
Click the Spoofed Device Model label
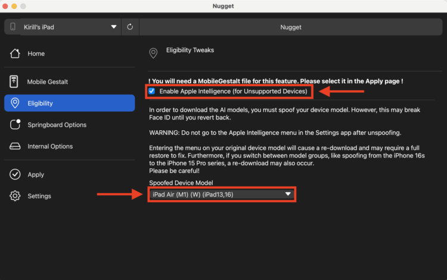click(181, 183)
